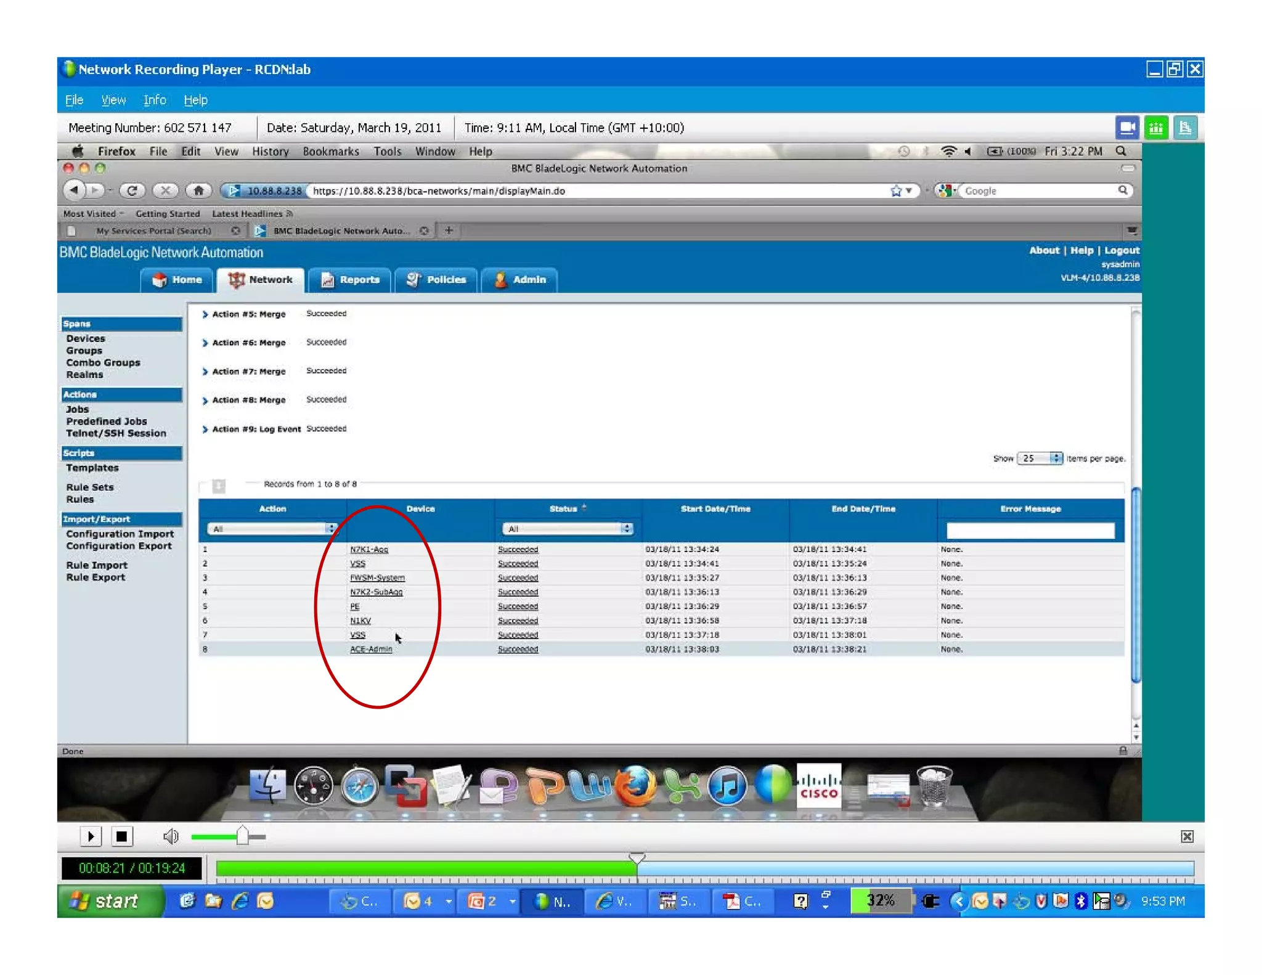Open the N7K2-SubAgg device link

[376, 592]
